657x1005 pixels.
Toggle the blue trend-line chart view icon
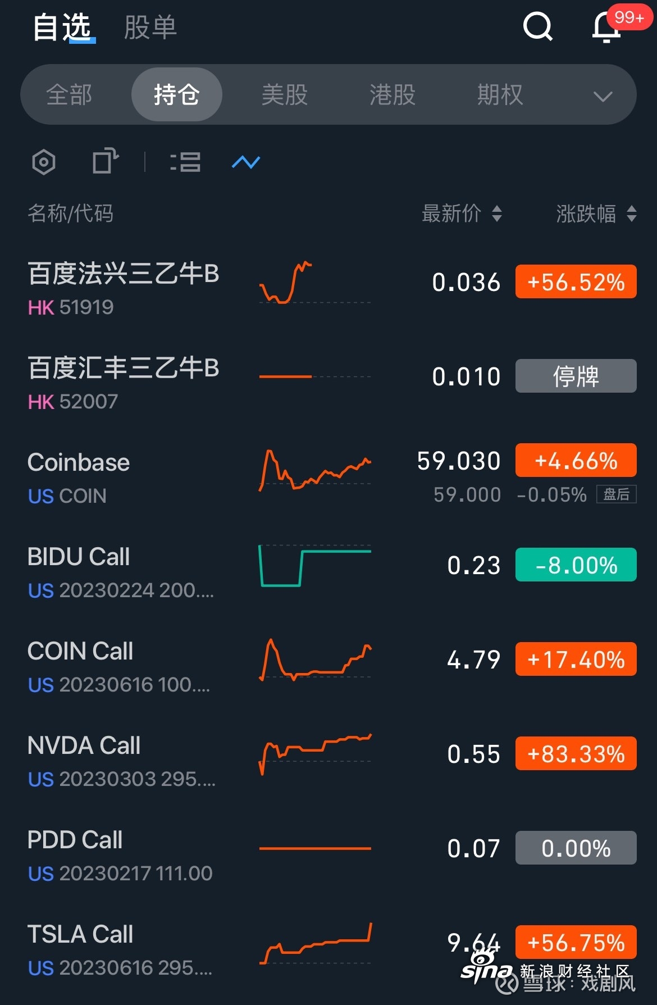246,162
